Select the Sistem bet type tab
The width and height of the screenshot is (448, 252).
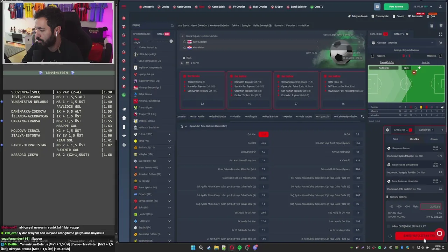pyautogui.click(x=434, y=139)
